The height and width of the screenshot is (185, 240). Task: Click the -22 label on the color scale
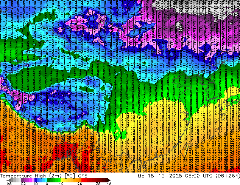tap(22, 183)
